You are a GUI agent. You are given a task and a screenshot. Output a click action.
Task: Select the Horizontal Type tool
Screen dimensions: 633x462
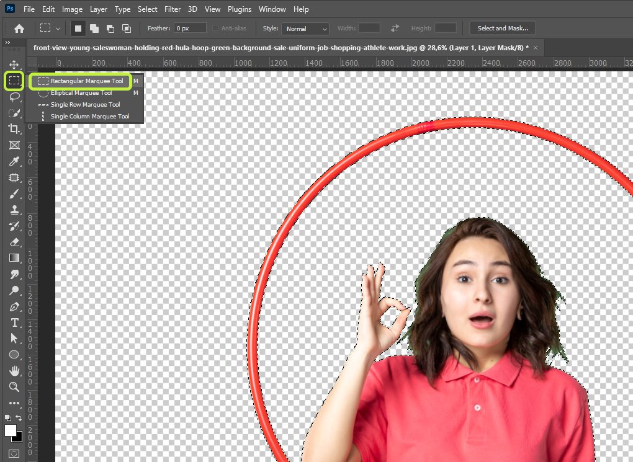tap(14, 323)
